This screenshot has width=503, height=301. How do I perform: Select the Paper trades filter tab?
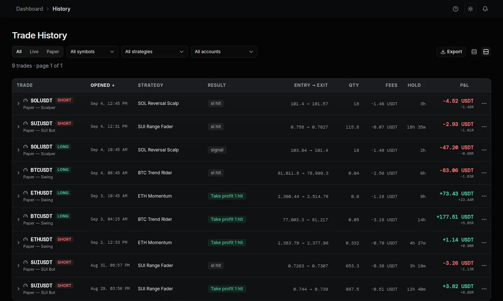pos(53,52)
